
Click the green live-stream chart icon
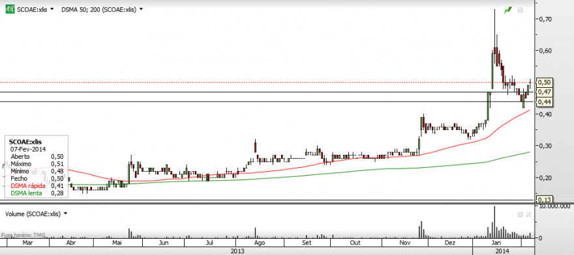click(x=507, y=10)
